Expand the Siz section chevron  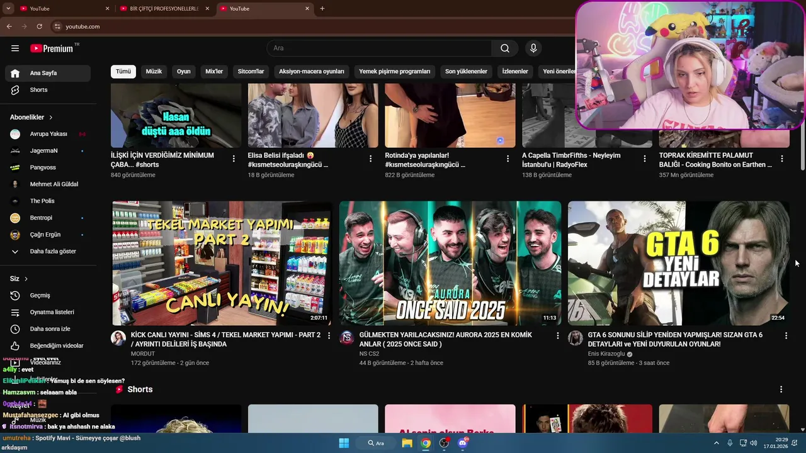pyautogui.click(x=26, y=279)
